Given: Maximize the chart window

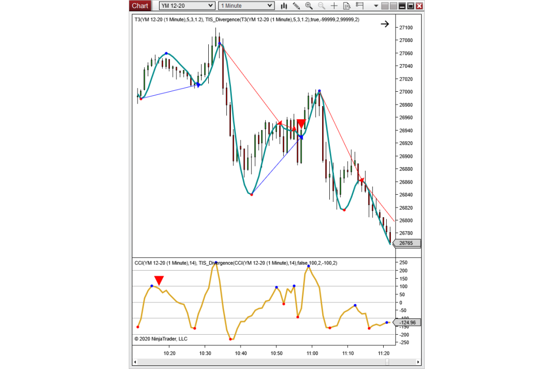Looking at the screenshot, I should coord(410,6).
